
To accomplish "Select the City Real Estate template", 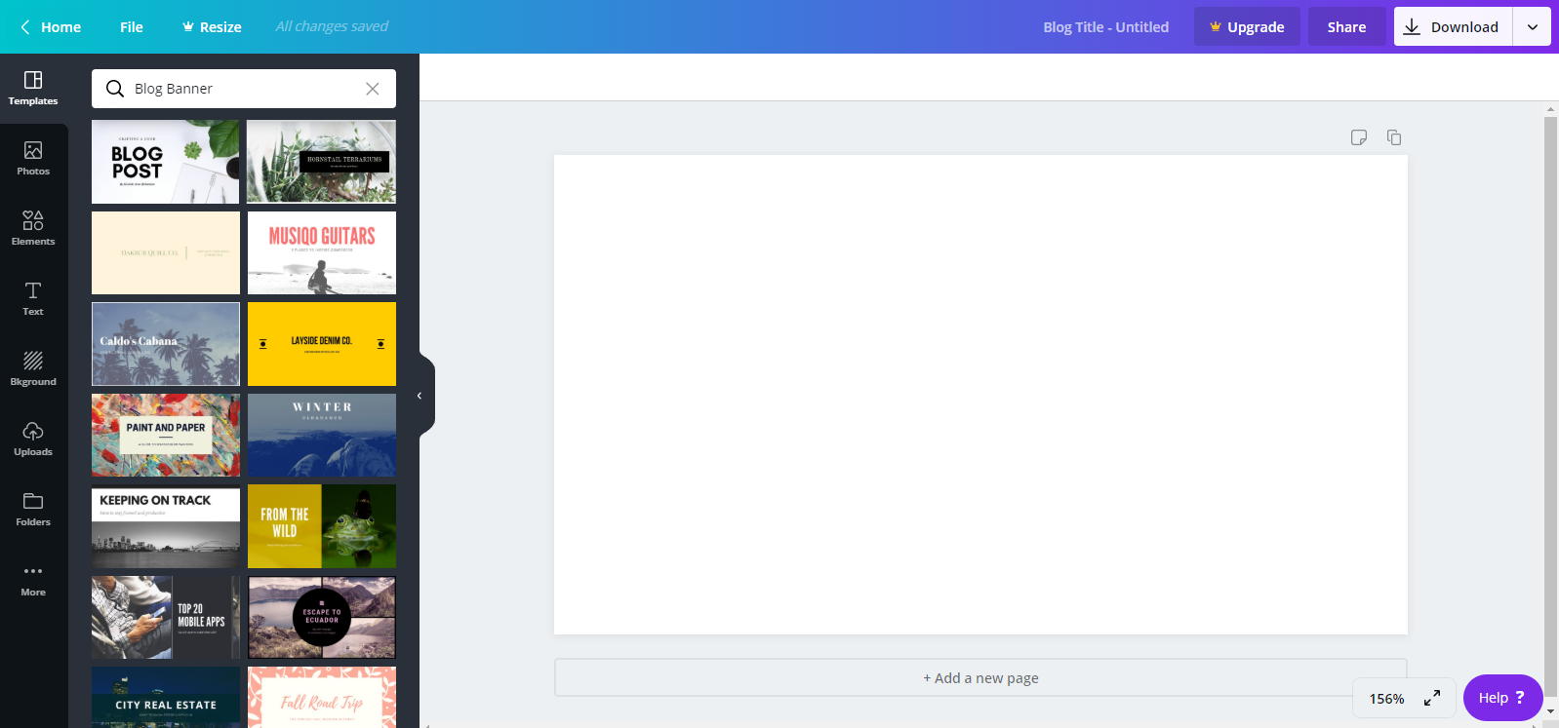I will 166,697.
